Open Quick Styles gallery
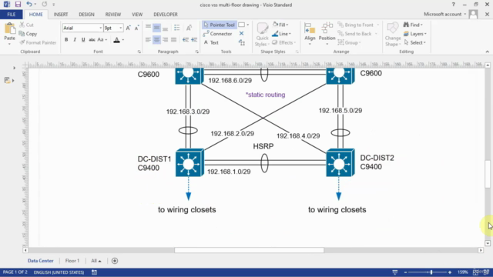The height and width of the screenshot is (277, 493). click(262, 35)
